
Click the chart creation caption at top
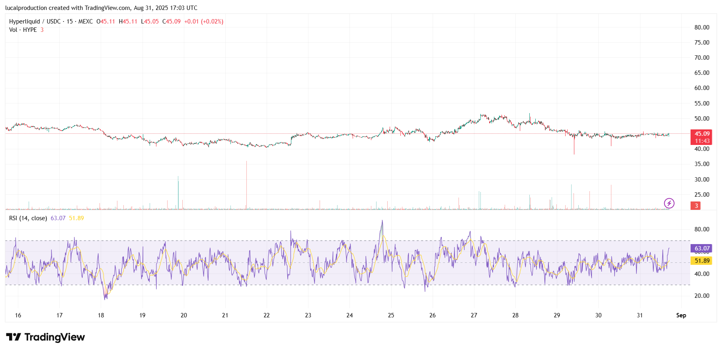point(101,8)
